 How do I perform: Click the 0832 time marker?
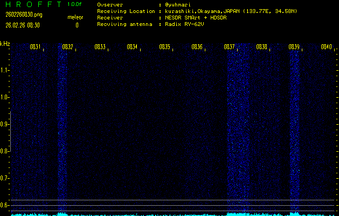pos(67,47)
